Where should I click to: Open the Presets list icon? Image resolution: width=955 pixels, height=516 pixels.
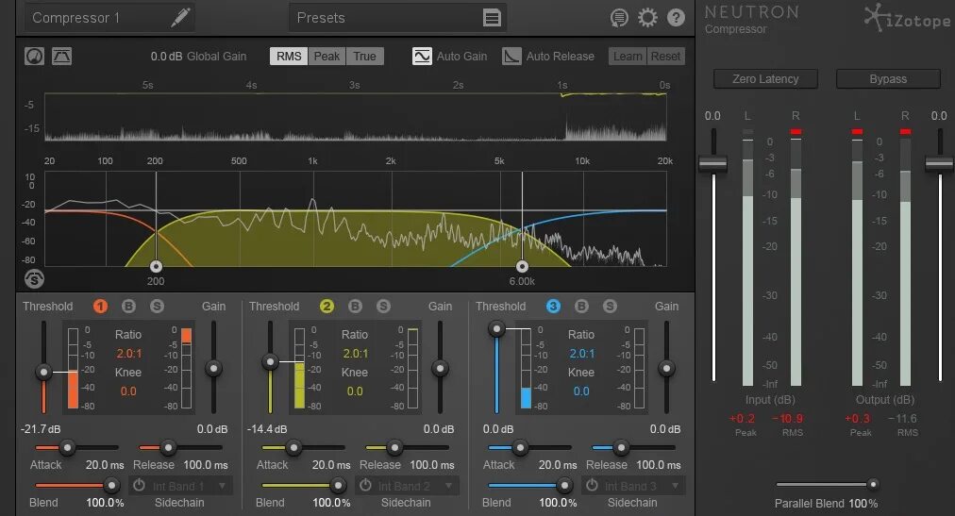[x=492, y=18]
